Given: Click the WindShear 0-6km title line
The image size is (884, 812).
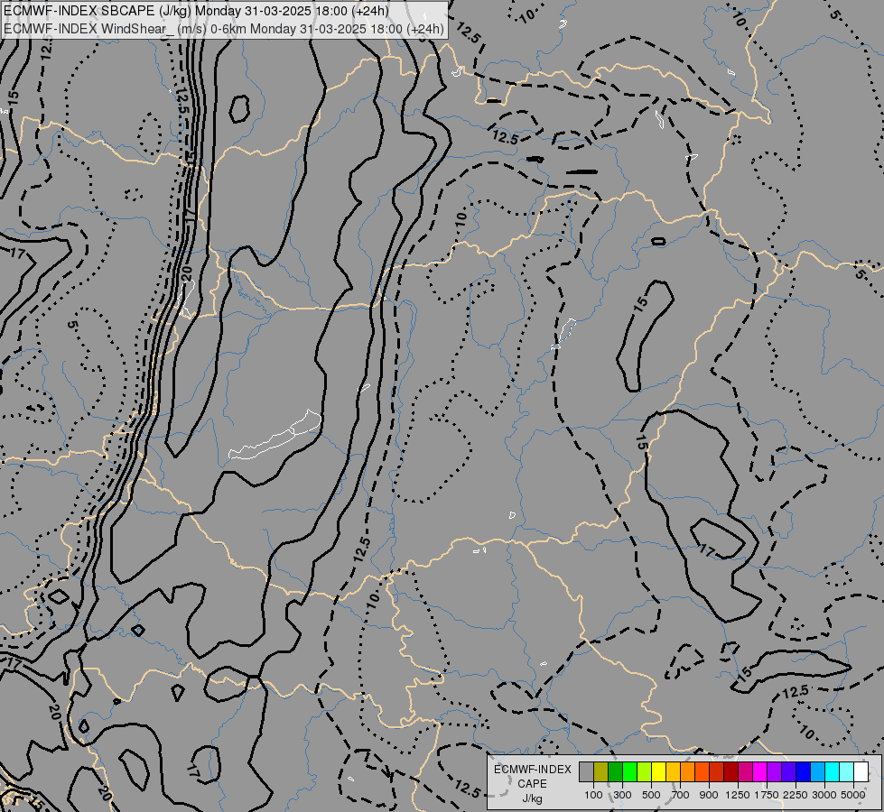Looking at the screenshot, I should coord(224,29).
